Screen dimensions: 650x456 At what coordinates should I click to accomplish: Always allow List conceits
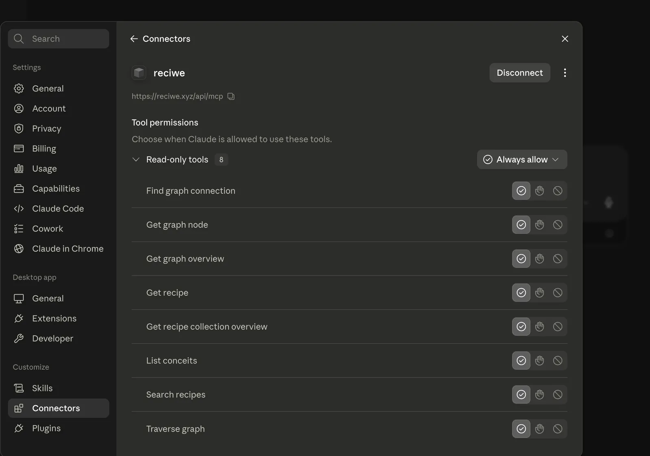click(x=521, y=361)
